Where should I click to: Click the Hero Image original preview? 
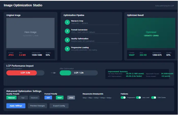pyautogui.click(x=31, y=33)
